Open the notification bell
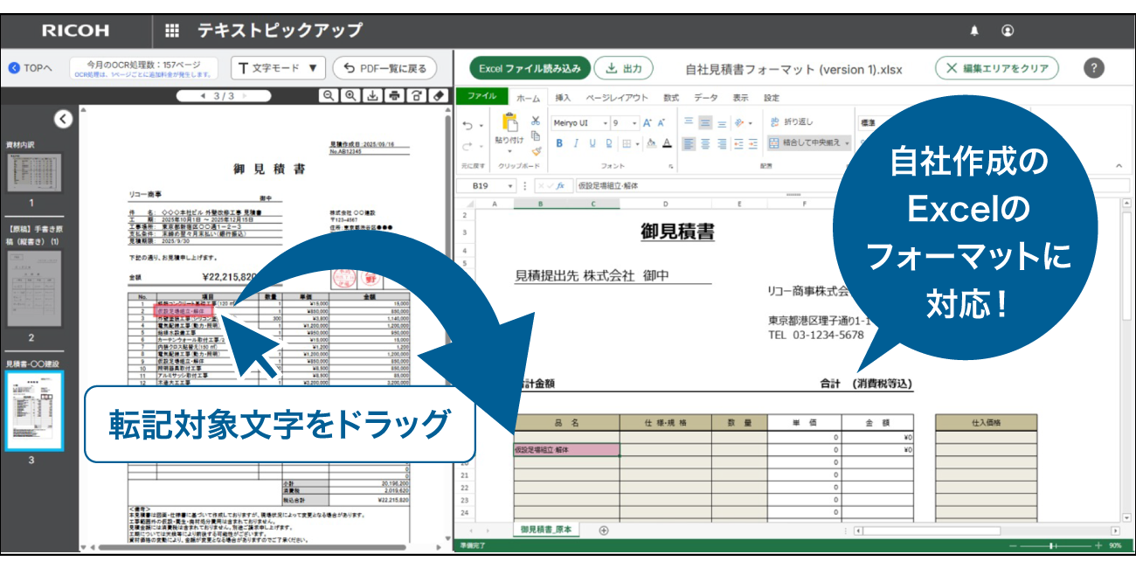1136x568 pixels. pyautogui.click(x=974, y=31)
